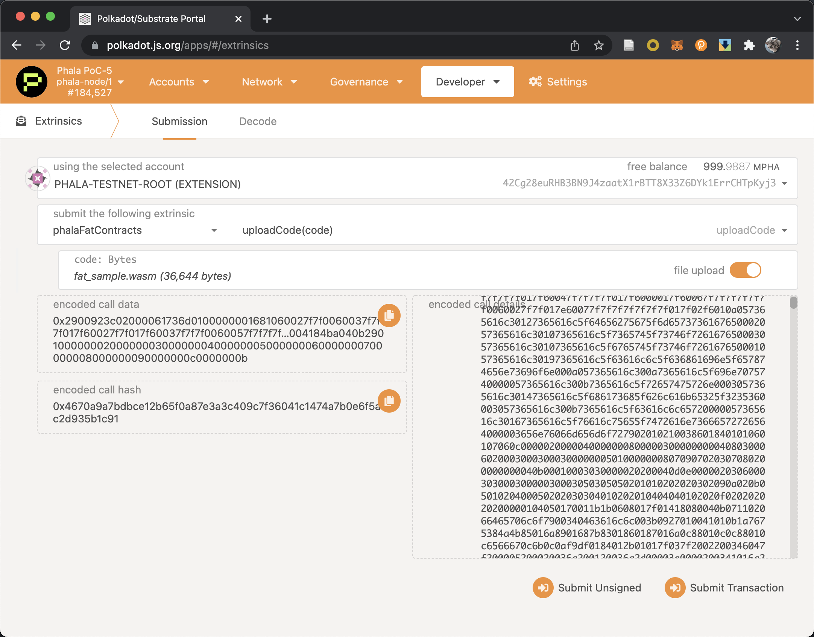
Task: Open the browser extensions puzzle icon
Action: point(749,46)
